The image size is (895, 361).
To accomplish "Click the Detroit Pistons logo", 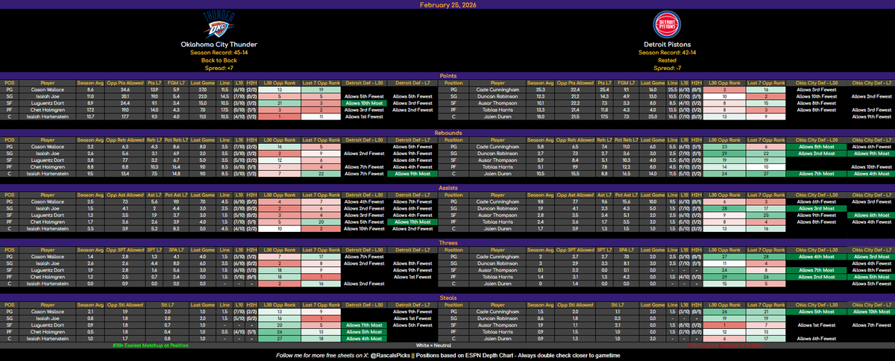I will pos(667,25).
